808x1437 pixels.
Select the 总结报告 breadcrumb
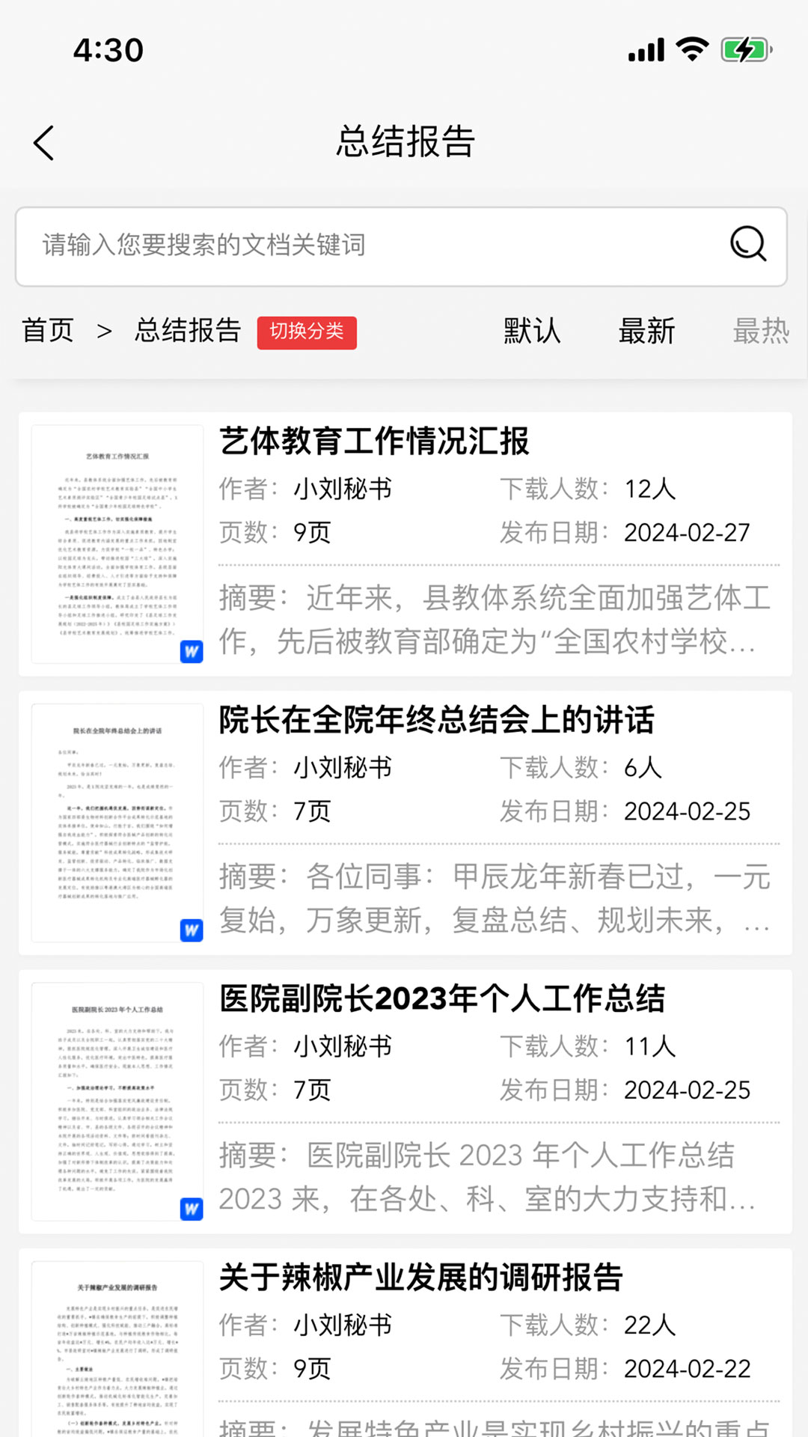pyautogui.click(x=188, y=330)
